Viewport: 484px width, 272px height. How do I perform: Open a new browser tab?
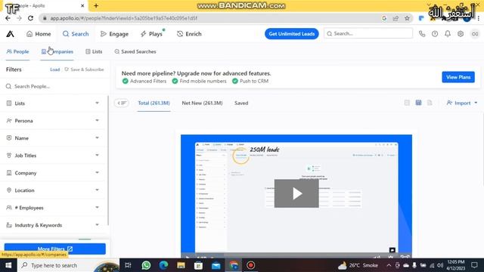pos(96,5)
